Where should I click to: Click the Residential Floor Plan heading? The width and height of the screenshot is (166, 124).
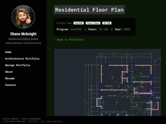click(89, 10)
